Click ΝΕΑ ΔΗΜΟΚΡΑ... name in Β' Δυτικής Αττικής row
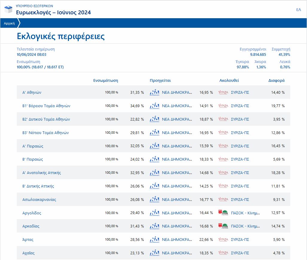Viewport: 307px width, 260px height. pyautogui.click(x=177, y=186)
